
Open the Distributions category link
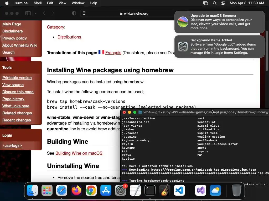69,37
